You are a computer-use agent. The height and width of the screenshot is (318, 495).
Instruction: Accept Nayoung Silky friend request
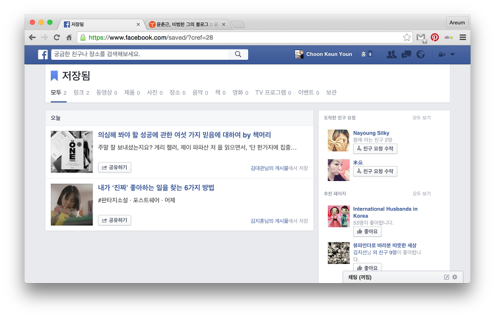tap(375, 149)
